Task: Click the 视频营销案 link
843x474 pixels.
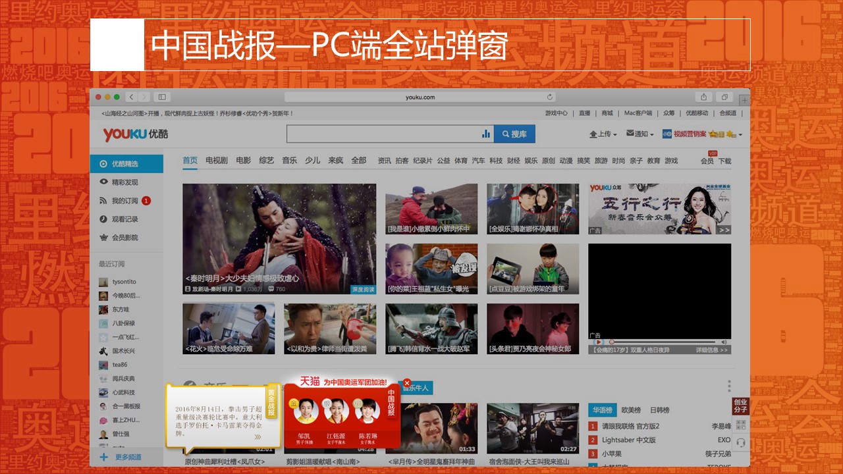Action: click(x=690, y=134)
